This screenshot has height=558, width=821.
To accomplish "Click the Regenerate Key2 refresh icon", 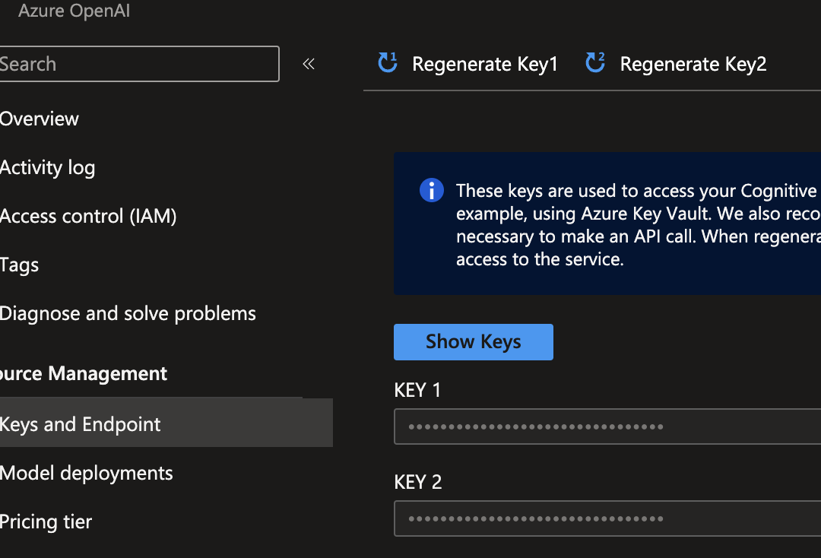I will (595, 63).
